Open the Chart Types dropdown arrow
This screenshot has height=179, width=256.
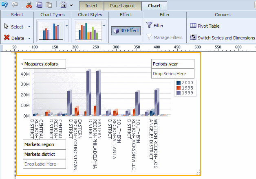click(66, 26)
